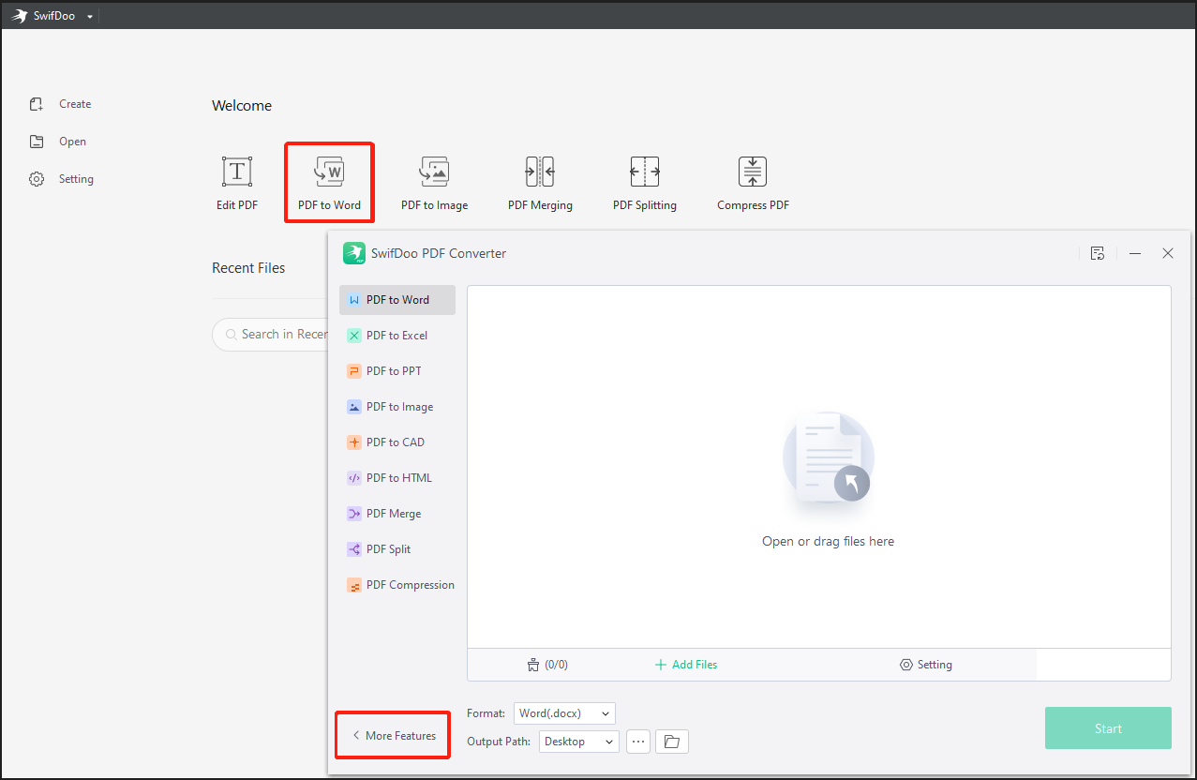Open Setting in the left sidebar

click(62, 179)
